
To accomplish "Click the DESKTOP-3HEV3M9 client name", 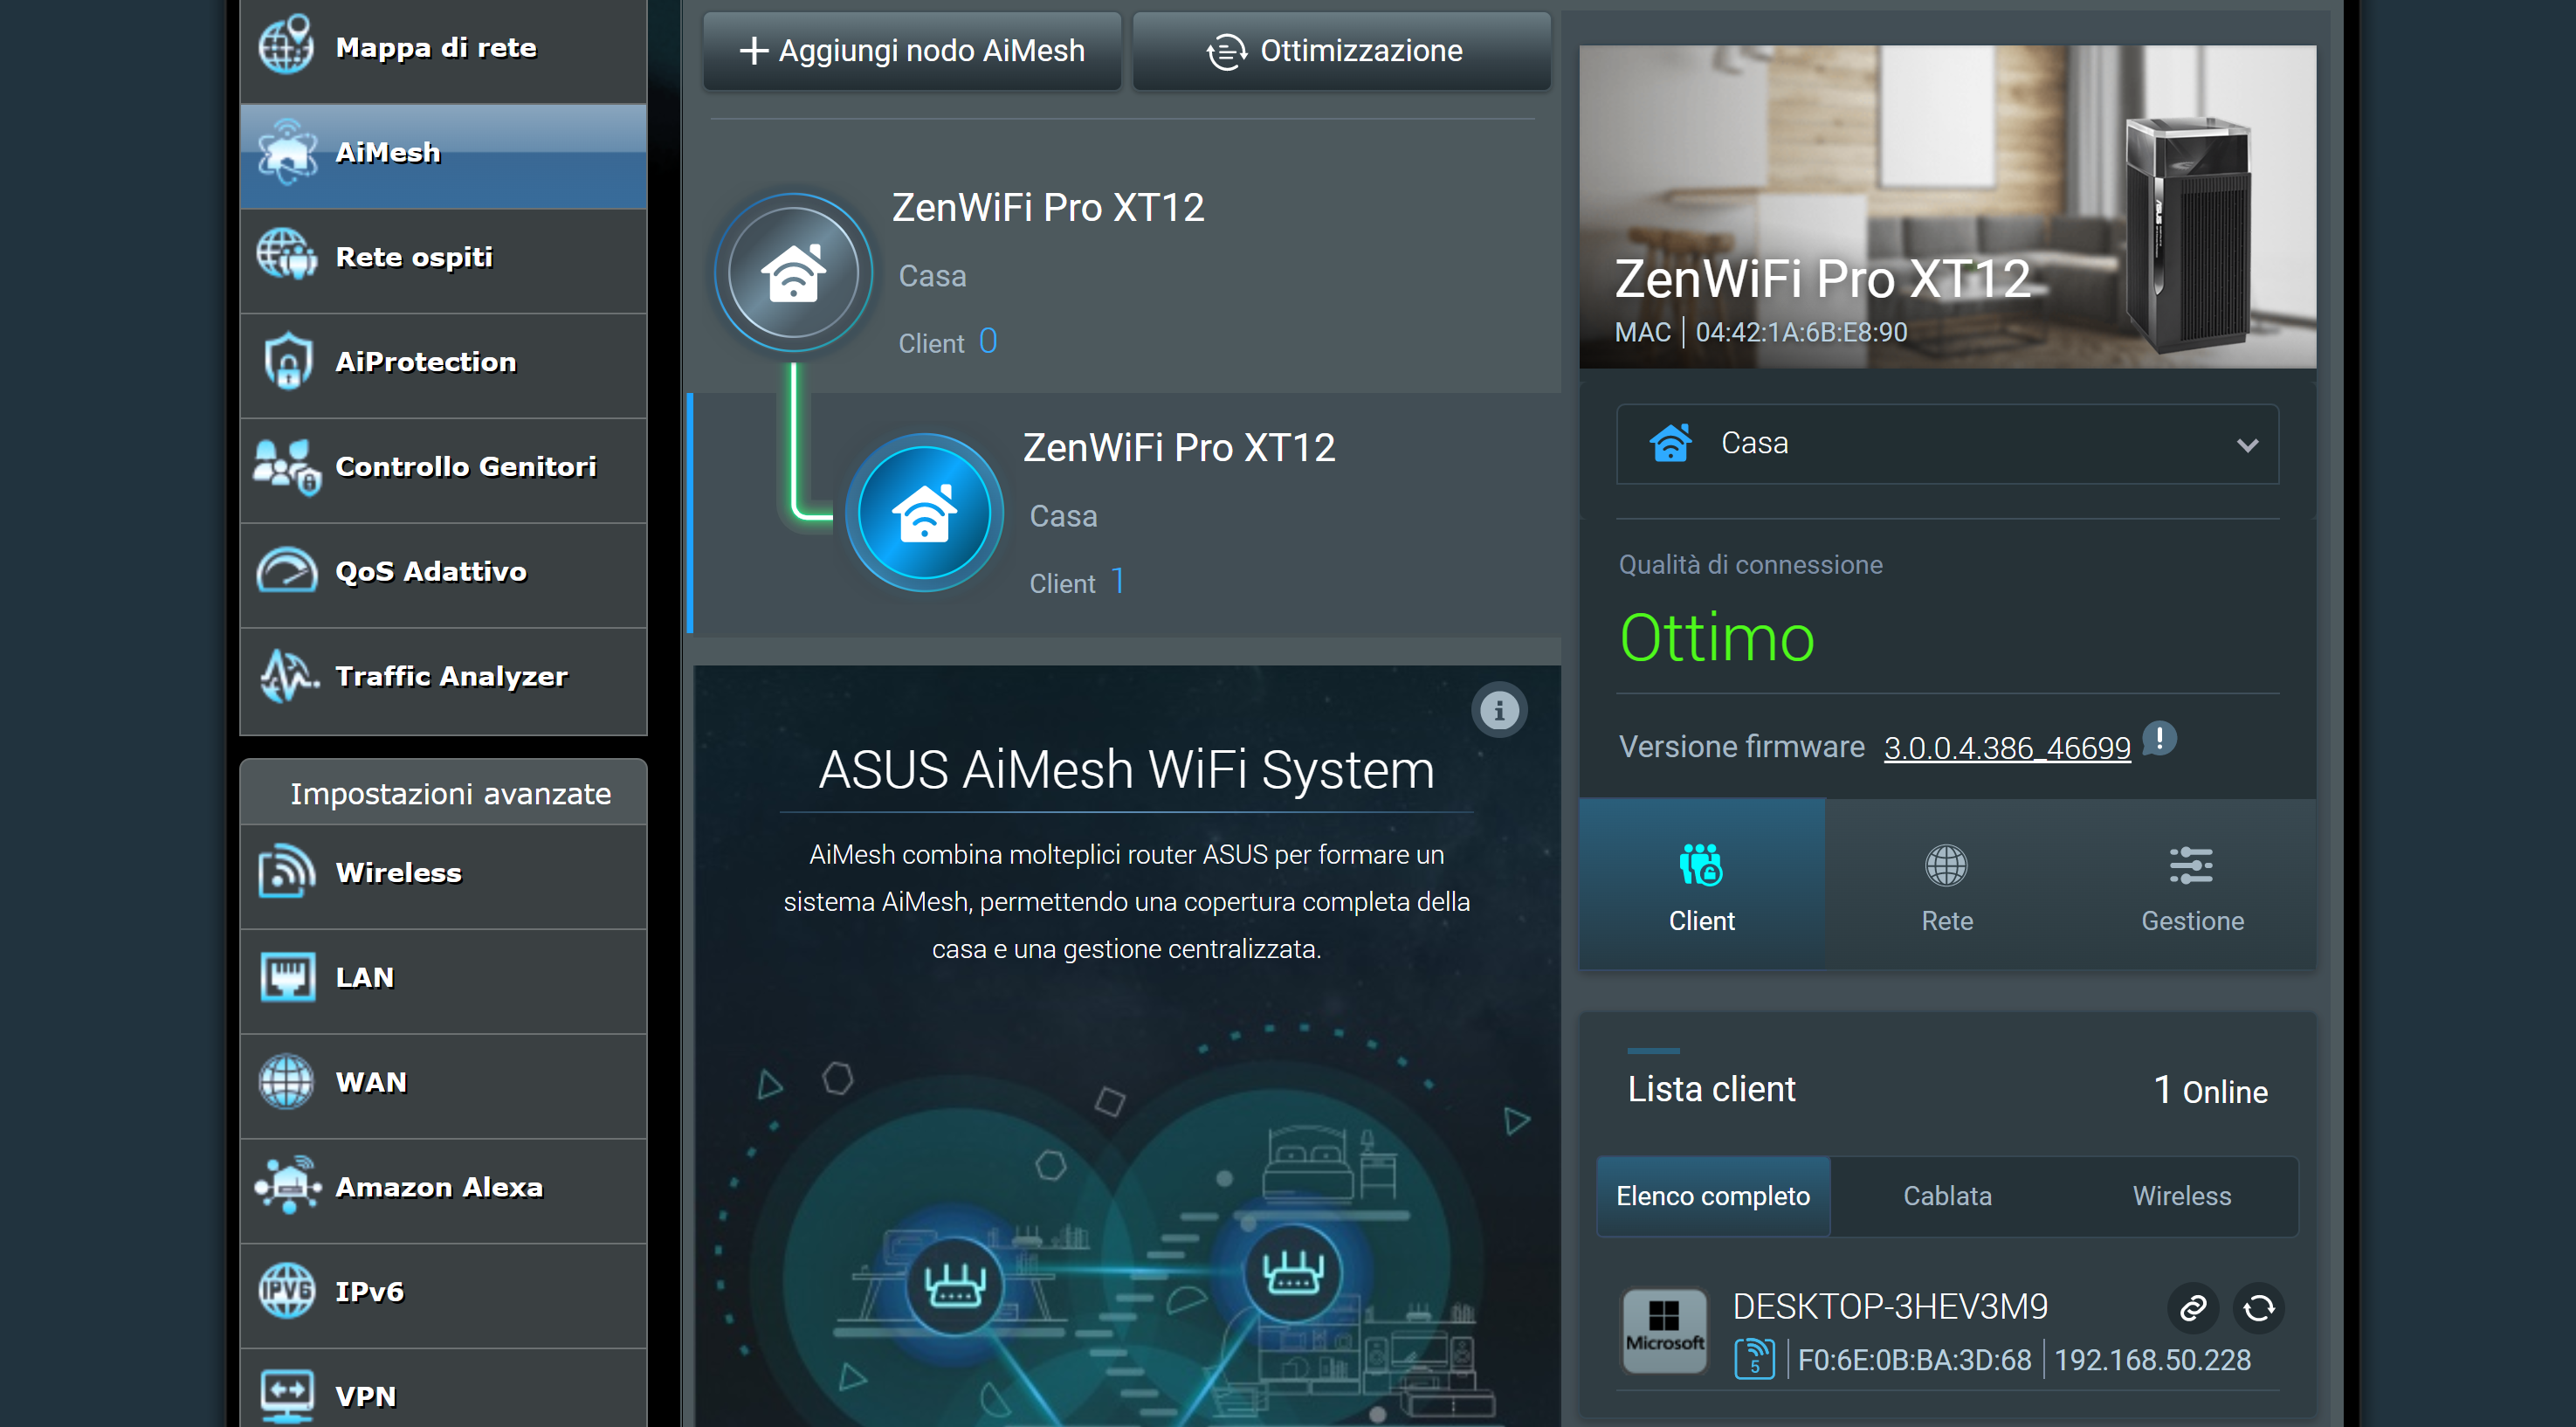I will [1890, 1306].
